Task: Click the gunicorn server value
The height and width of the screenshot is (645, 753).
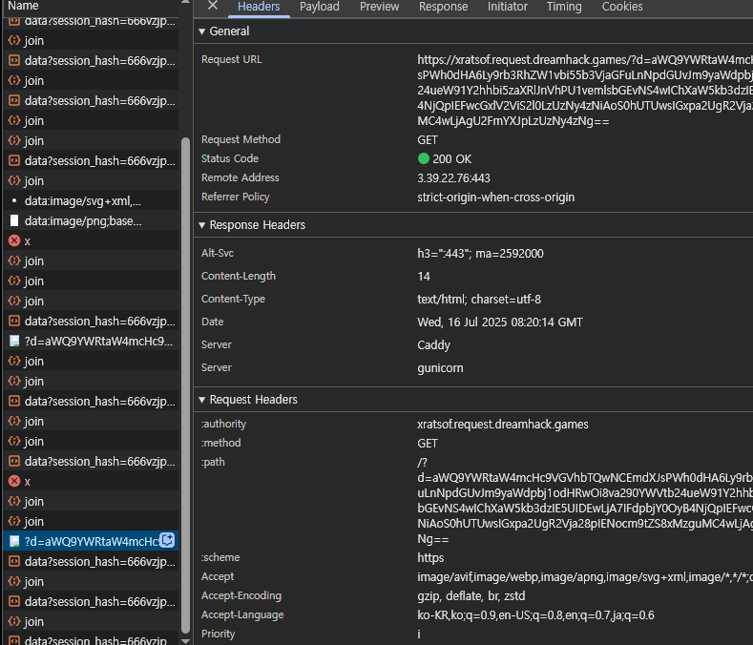Action: [440, 368]
